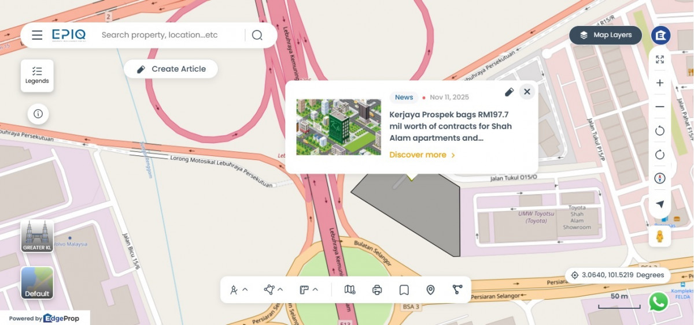Zoom out with the minus icon

click(660, 107)
